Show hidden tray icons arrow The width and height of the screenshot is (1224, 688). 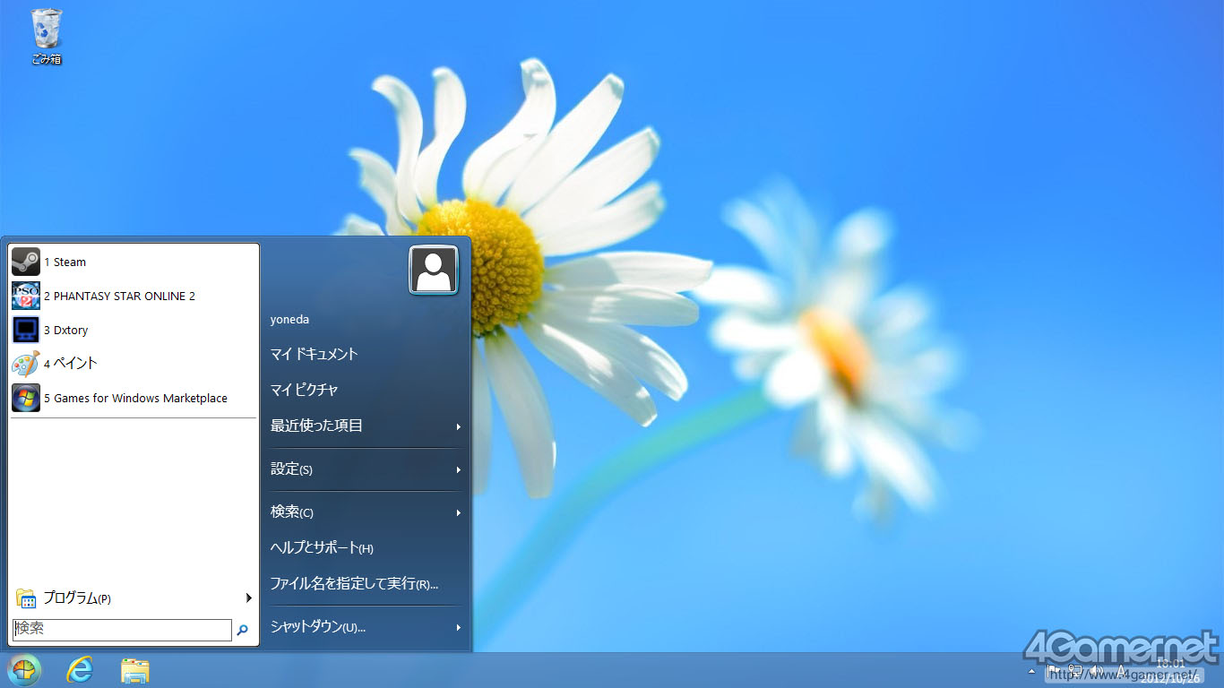(1031, 670)
